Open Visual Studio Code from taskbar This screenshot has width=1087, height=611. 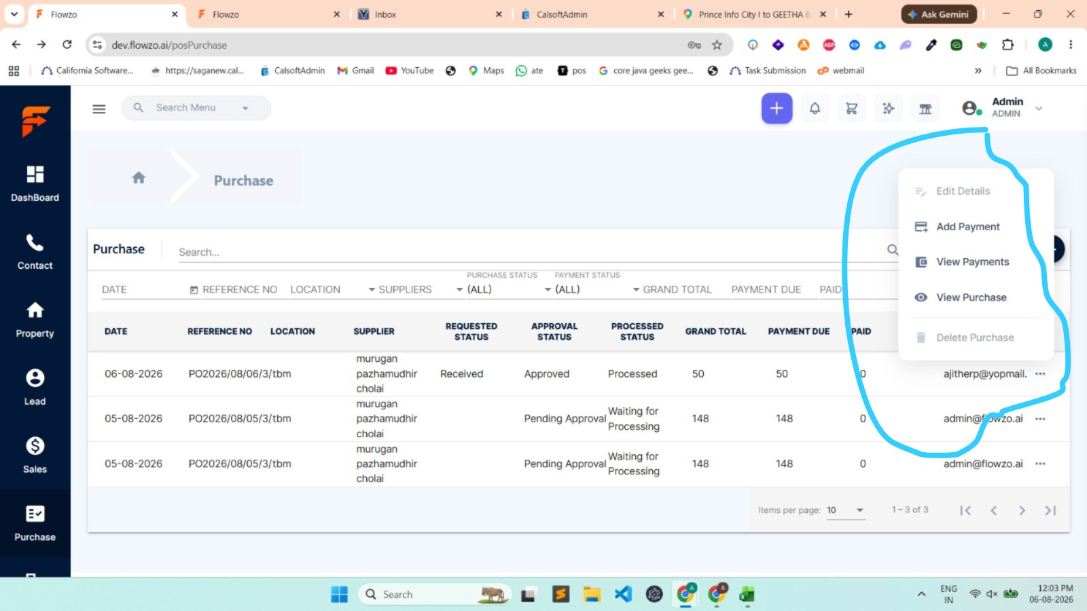click(x=623, y=595)
